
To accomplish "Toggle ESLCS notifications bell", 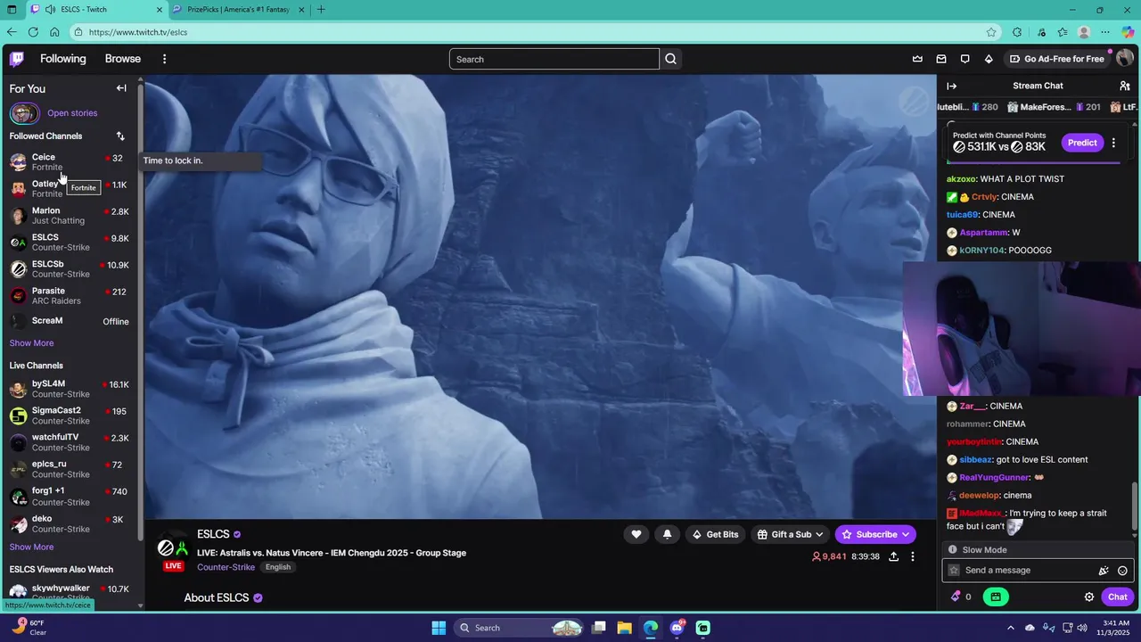I will [667, 534].
